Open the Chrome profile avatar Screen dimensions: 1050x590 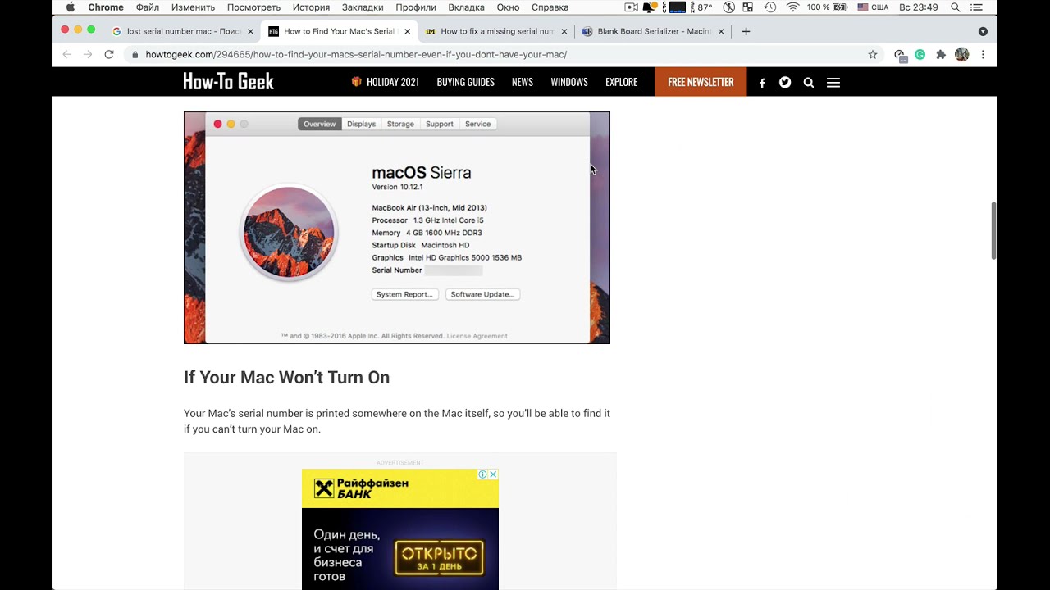[x=962, y=54]
